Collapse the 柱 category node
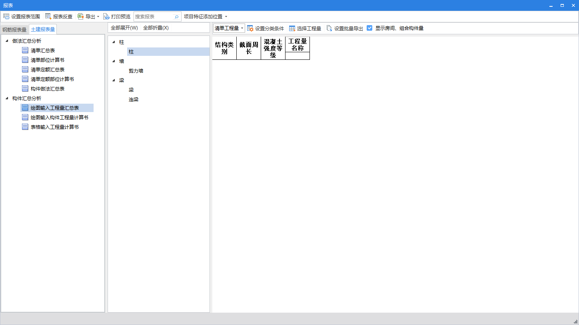Viewport: 579px width, 325px height. [x=114, y=42]
